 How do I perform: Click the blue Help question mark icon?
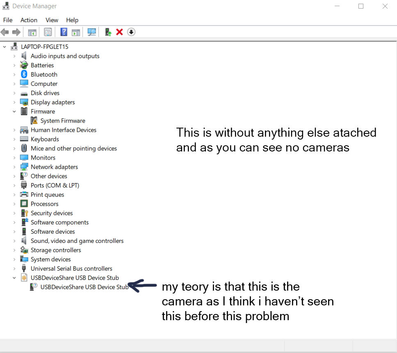(x=64, y=32)
